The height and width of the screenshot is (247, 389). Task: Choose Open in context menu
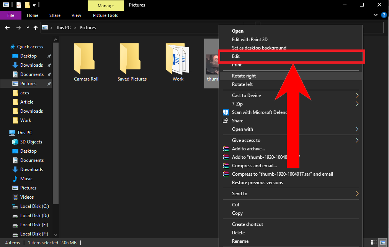tap(291, 31)
